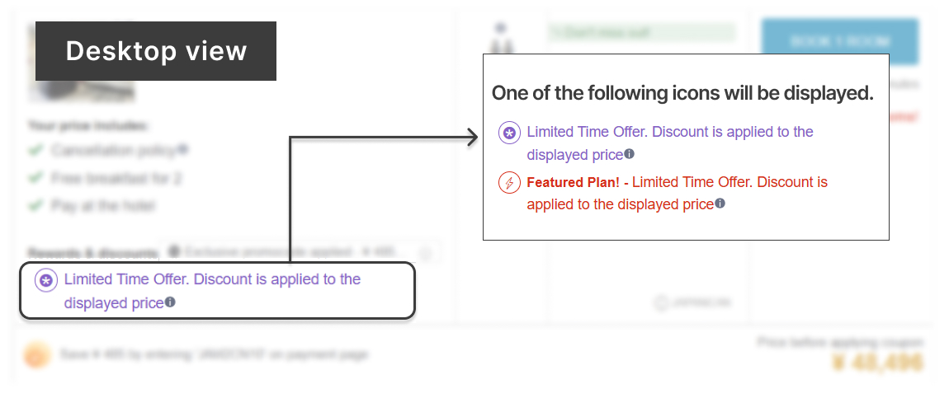Click the red lightning bolt Featured Plan icon

click(510, 182)
